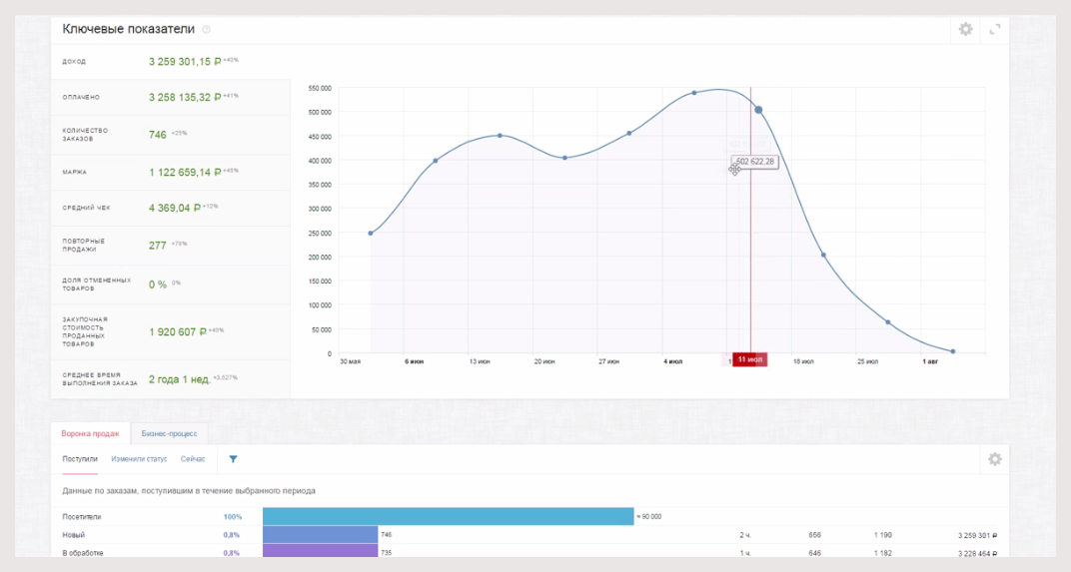The height and width of the screenshot is (572, 1071).
Task: Click the highlighted 11 июл date marker
Action: (x=749, y=359)
